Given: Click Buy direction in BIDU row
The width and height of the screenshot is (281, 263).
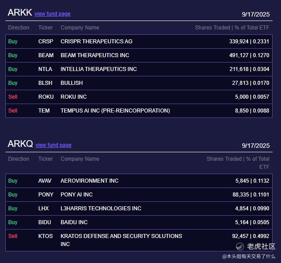Looking at the screenshot, I should coord(13,222).
